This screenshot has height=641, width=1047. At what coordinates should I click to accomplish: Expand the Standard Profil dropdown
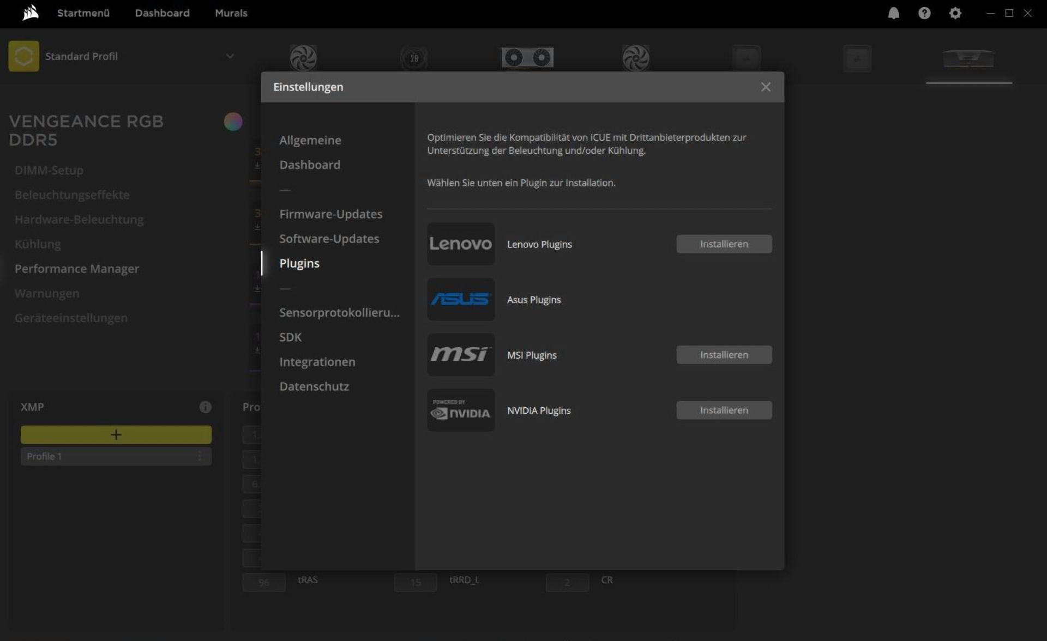click(x=230, y=56)
